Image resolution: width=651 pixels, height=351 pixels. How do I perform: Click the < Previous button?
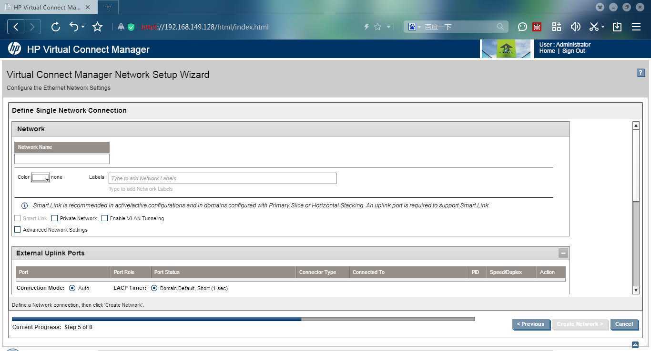(x=531, y=324)
